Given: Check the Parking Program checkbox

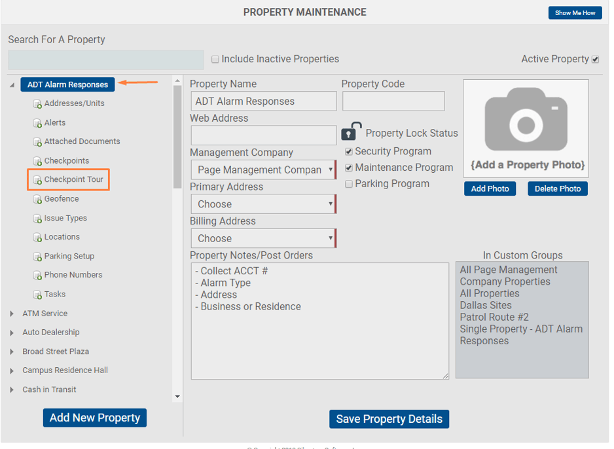Looking at the screenshot, I should (x=348, y=184).
